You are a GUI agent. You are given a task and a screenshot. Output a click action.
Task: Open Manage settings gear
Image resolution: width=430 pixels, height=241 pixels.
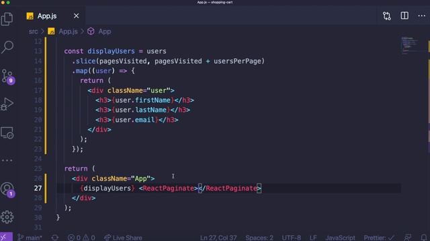point(7,217)
